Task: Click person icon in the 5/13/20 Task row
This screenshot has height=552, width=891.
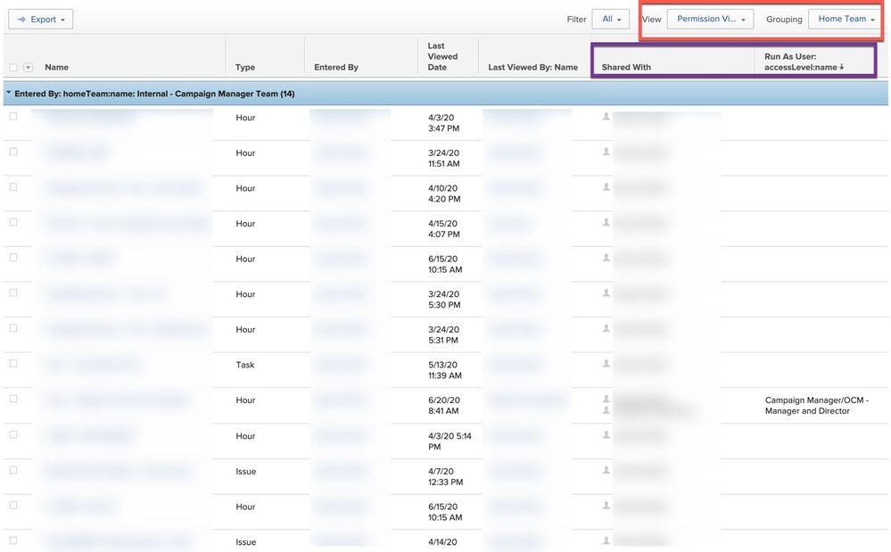Action: click(x=606, y=363)
